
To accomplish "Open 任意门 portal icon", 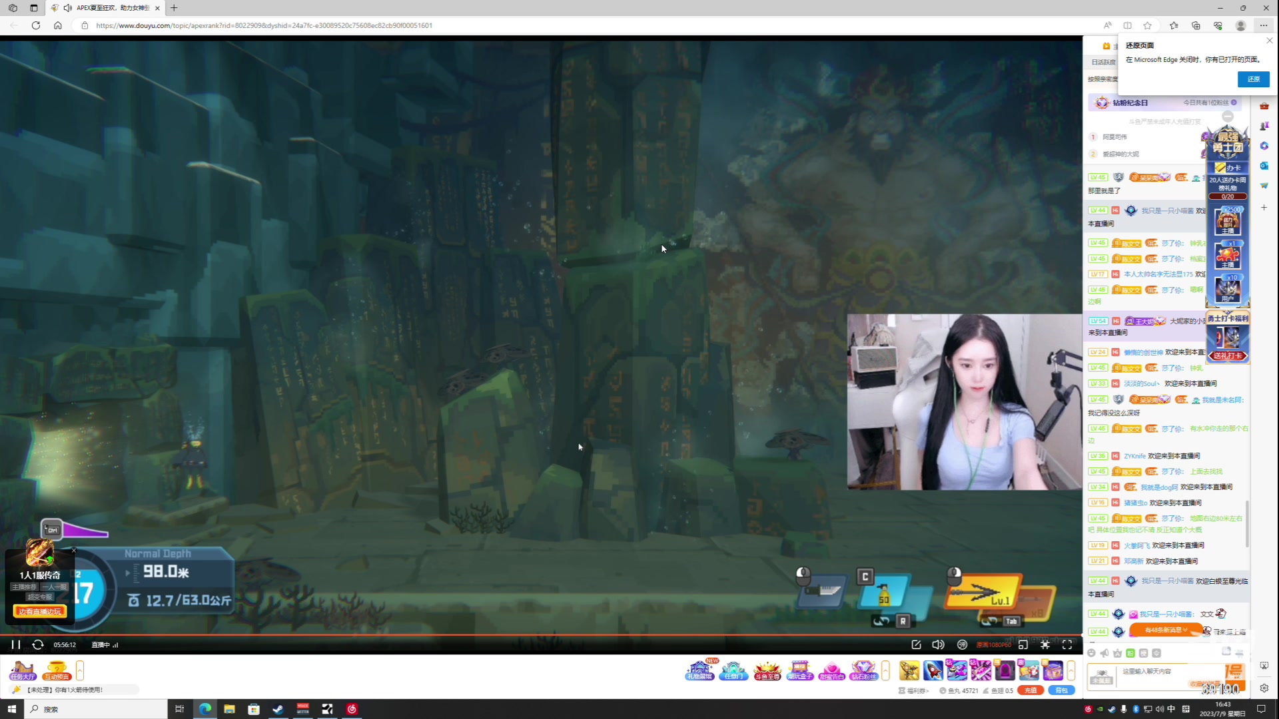I will [733, 670].
